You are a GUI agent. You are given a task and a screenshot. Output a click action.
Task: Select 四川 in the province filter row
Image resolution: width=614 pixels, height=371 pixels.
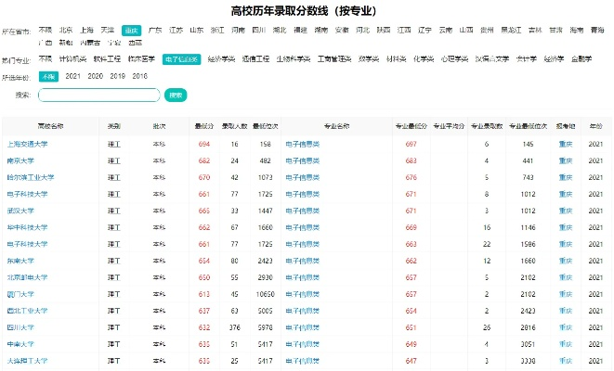tap(259, 30)
